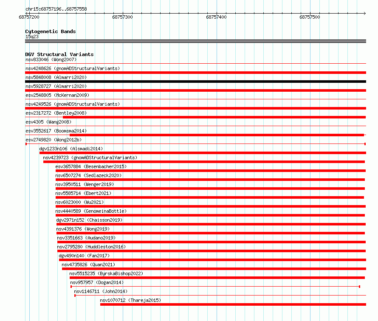378x321 pixels.
Task: Click nsv1146711 (John2014) label
Action: pos(101,291)
